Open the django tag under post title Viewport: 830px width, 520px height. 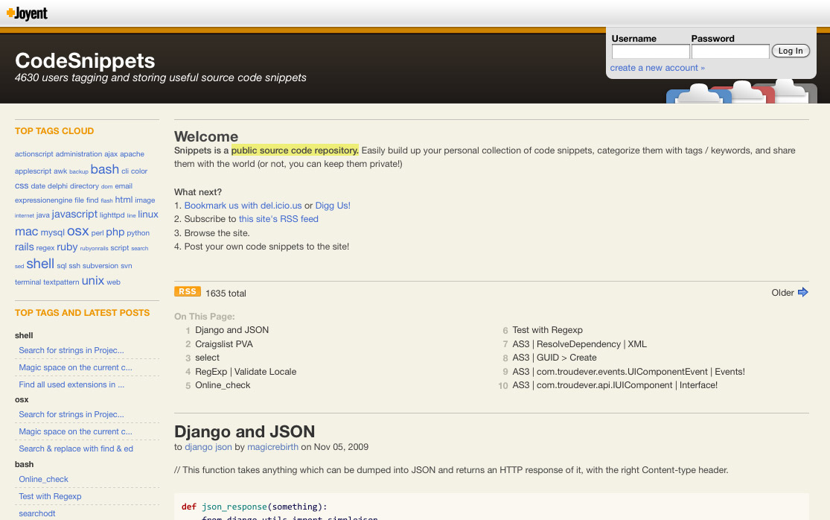click(199, 447)
